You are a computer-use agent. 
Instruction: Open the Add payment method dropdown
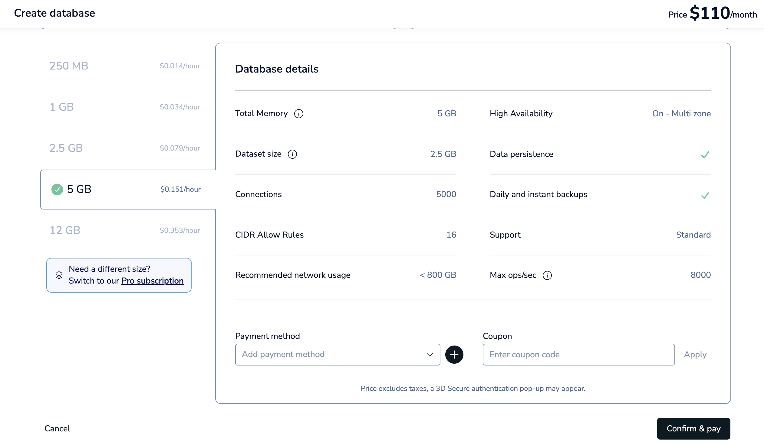pos(338,355)
